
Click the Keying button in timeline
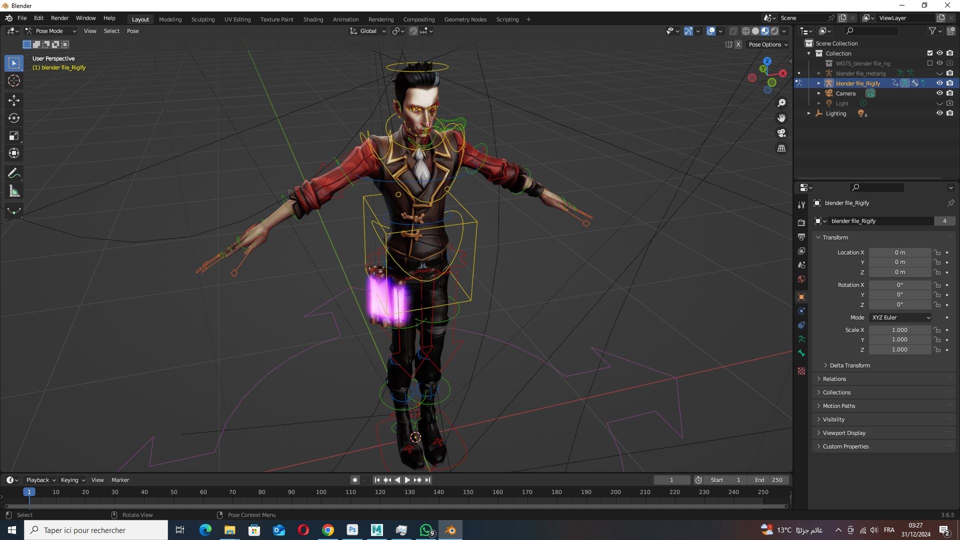73,480
